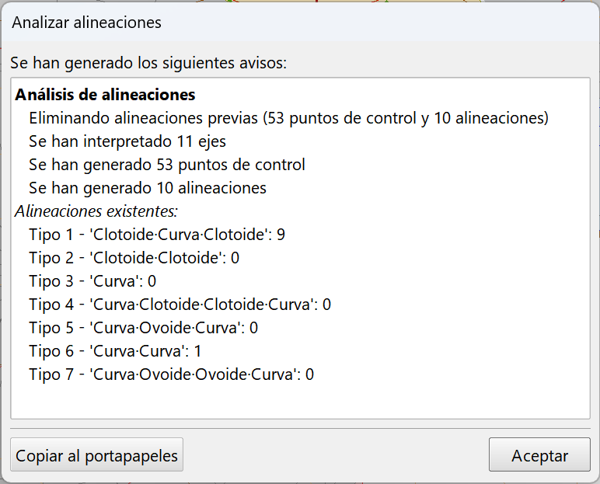Click the Tipo 3 'Curva' entry
This screenshot has height=484, width=600.
point(92,280)
